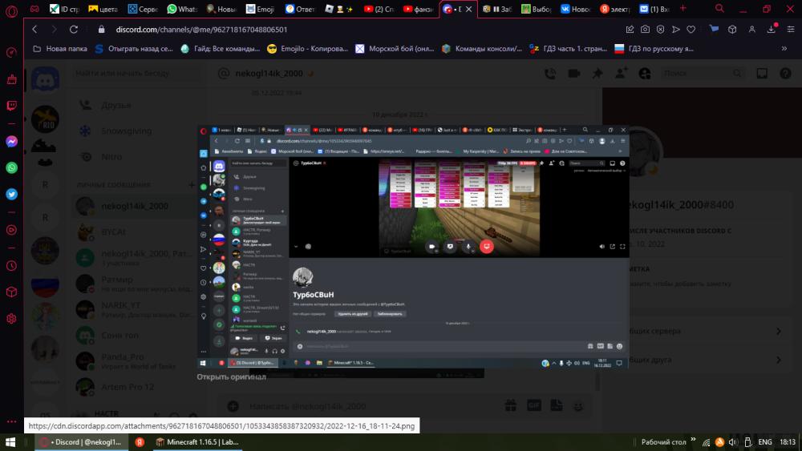Open the Player in the Opera sidebar
This screenshot has height=451, width=802.
11,230
